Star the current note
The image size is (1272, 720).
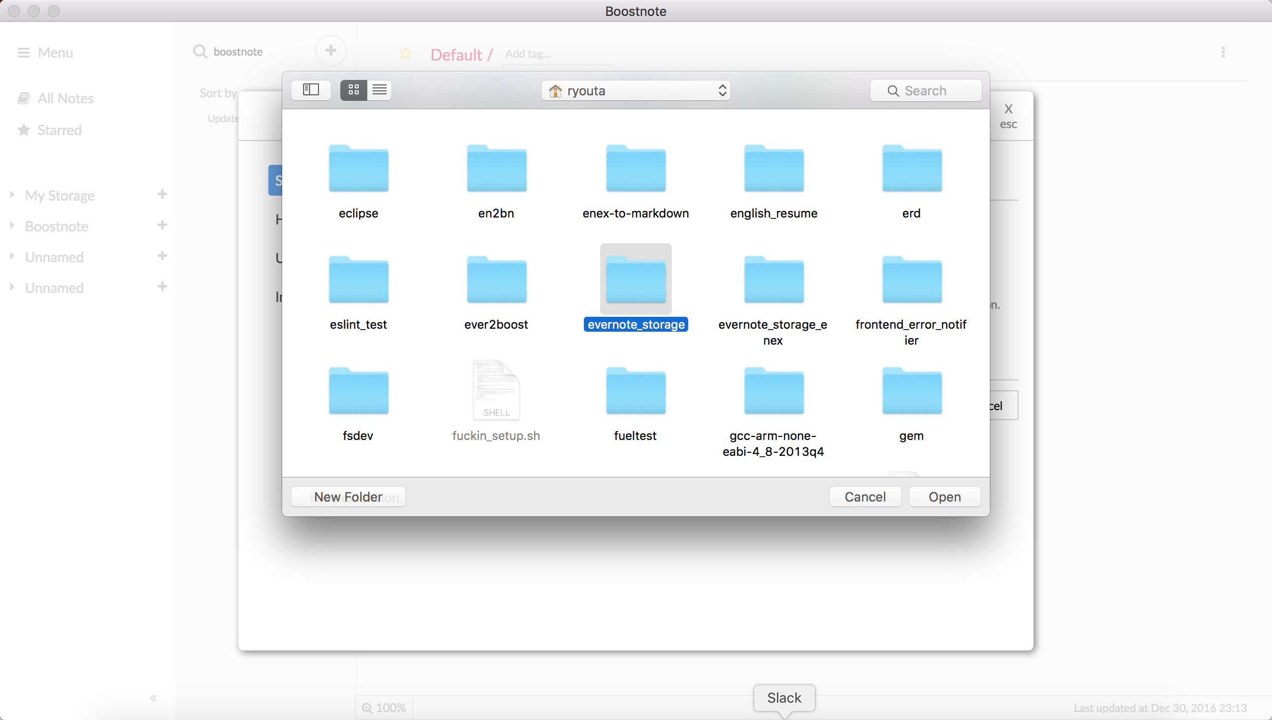[405, 54]
